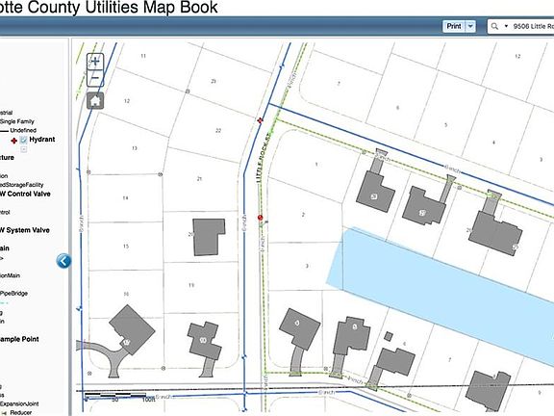Select lot number 19 on the map
This screenshot has width=554, height=416.
pos(191,285)
